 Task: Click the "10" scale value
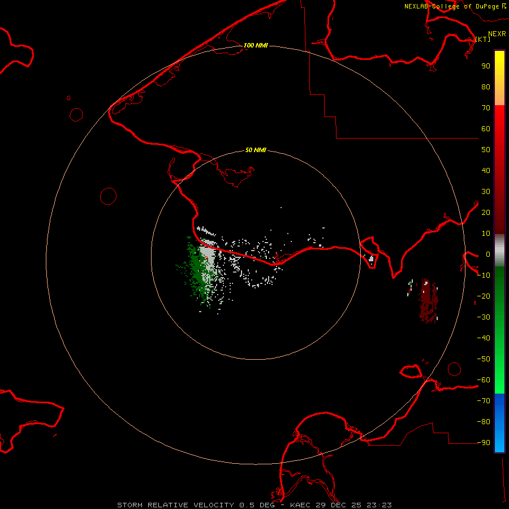pos(486,234)
